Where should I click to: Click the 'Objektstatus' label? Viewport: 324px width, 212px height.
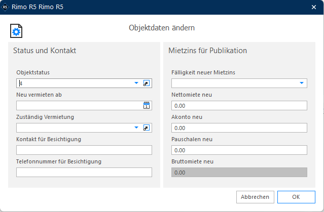pyautogui.click(x=33, y=72)
